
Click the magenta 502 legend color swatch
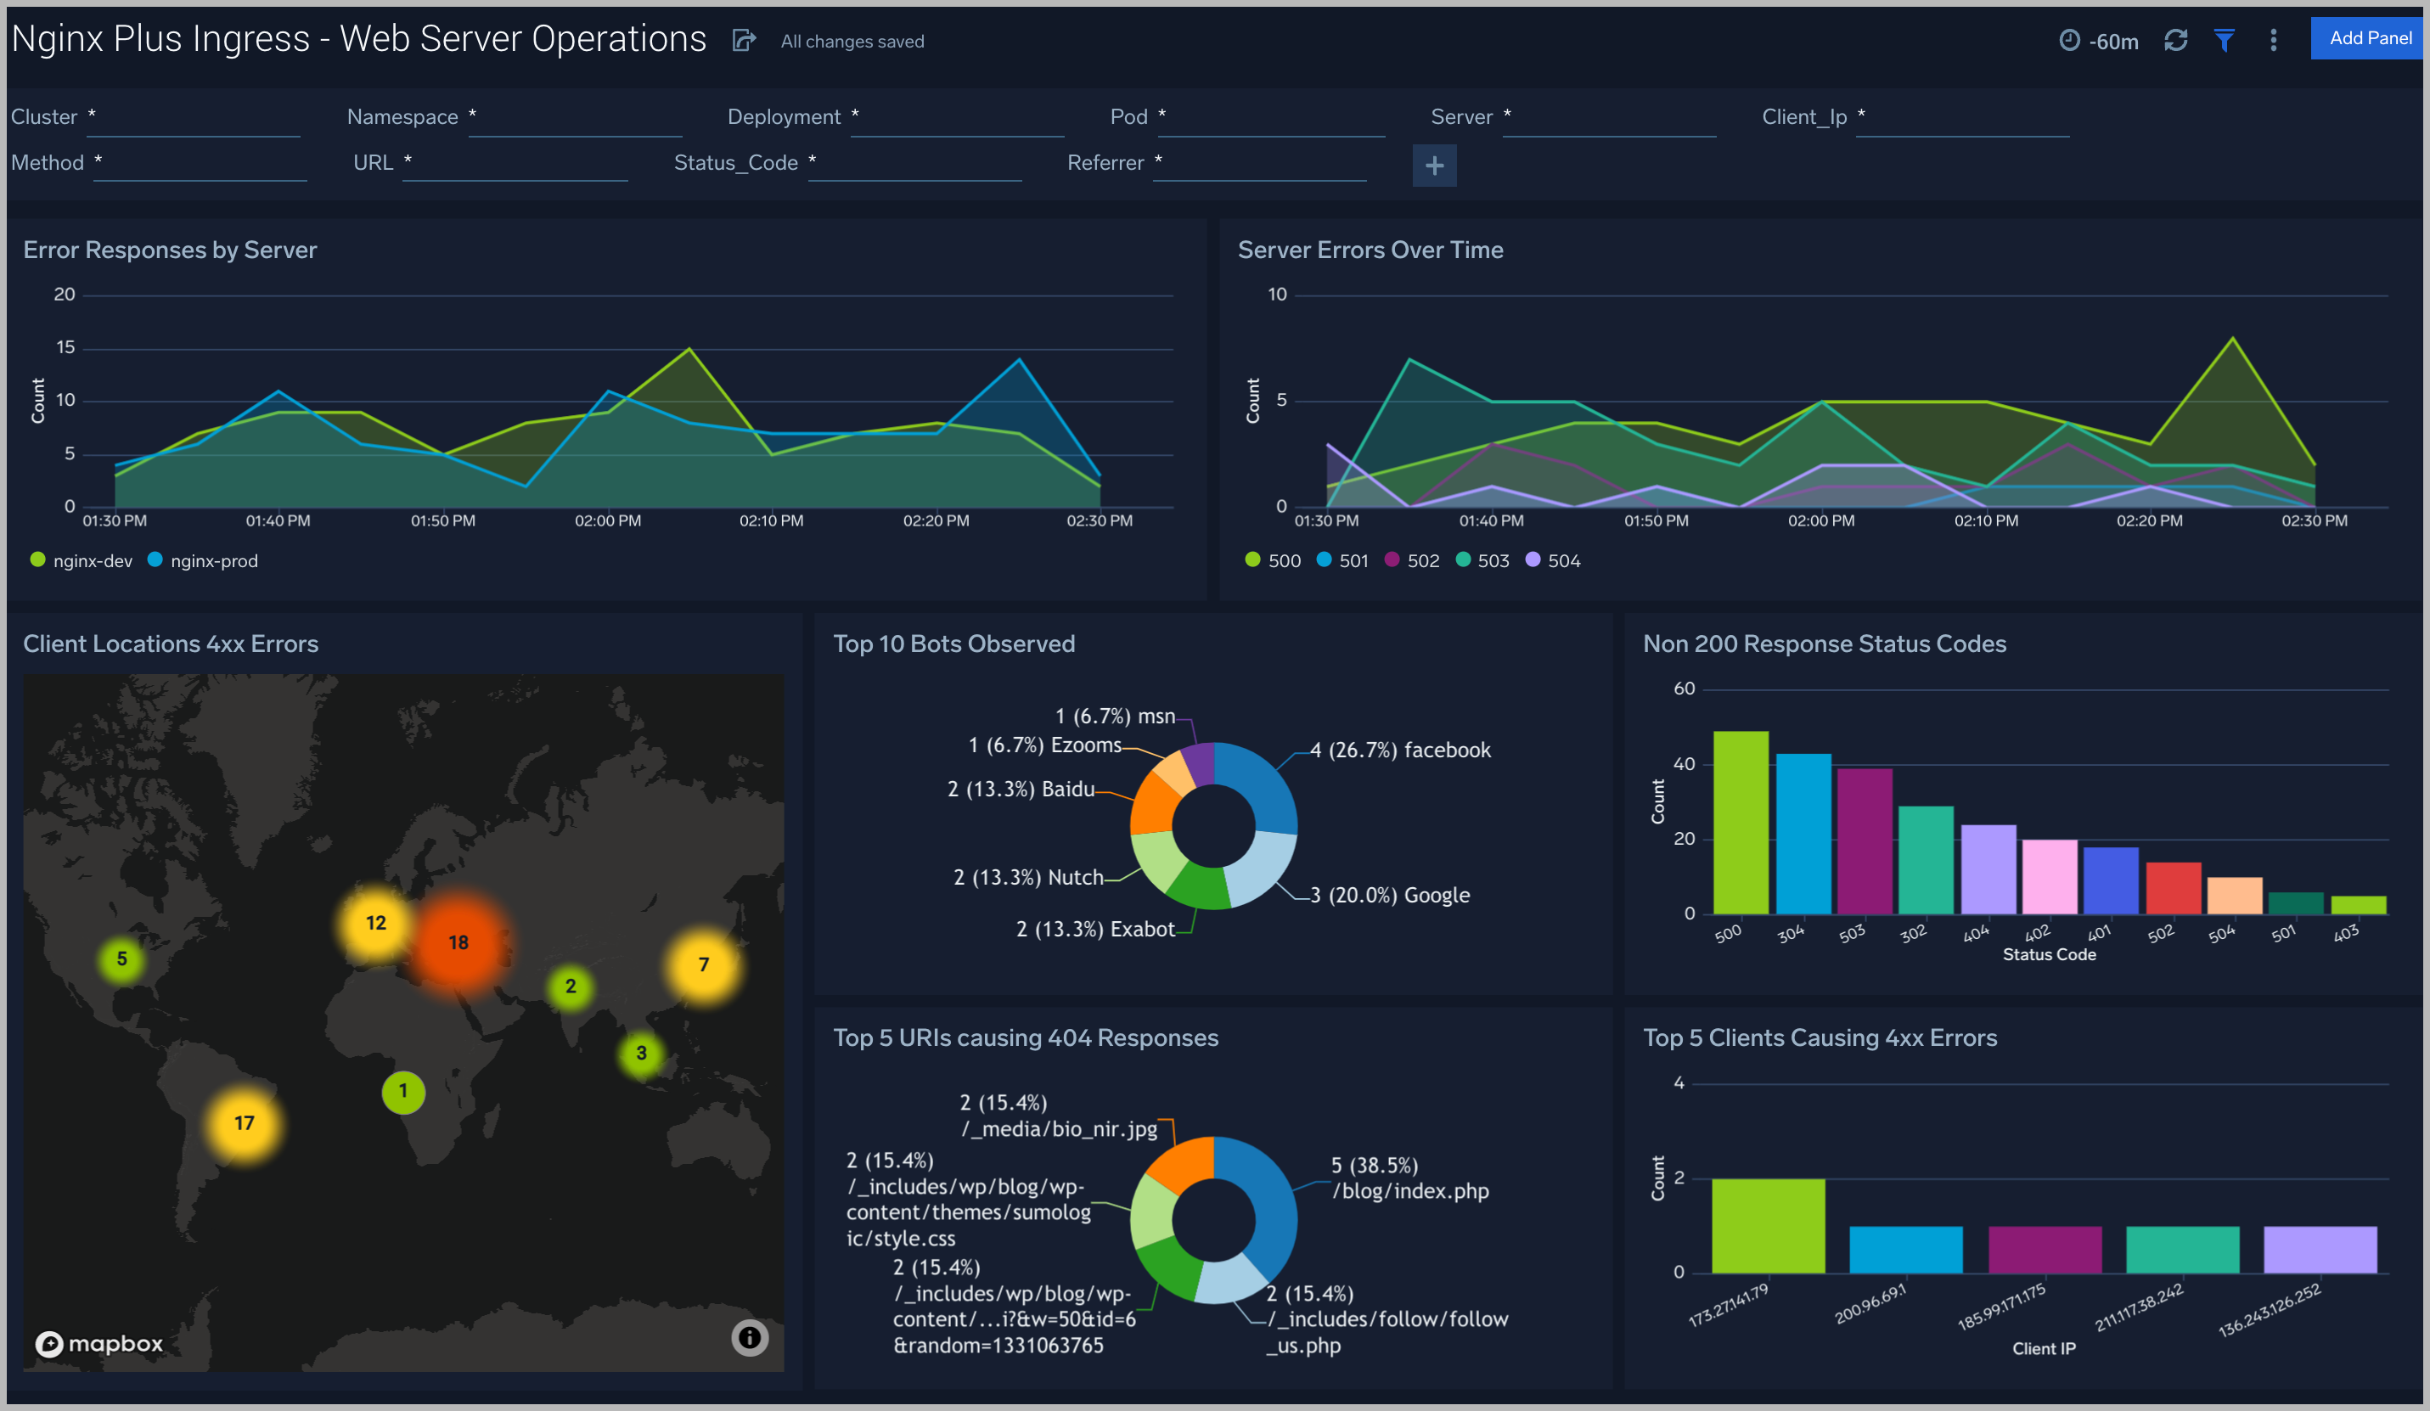pyautogui.click(x=1390, y=559)
